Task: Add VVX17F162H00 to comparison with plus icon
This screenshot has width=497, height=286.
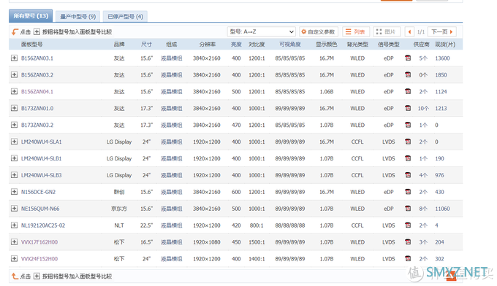Action: pyautogui.click(x=14, y=242)
